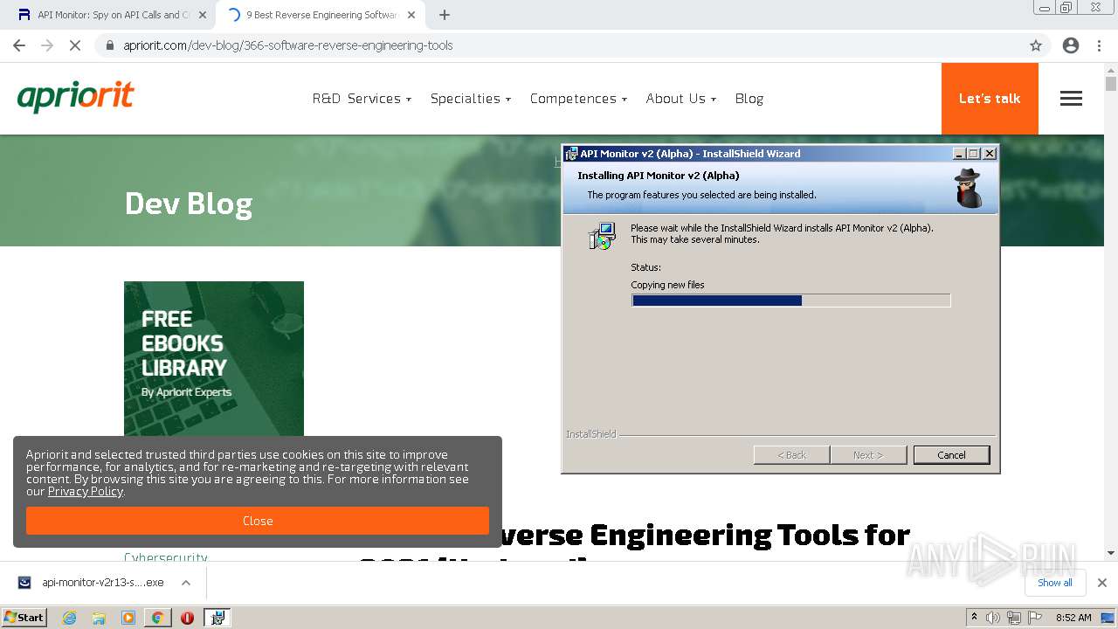The width and height of the screenshot is (1118, 629).
Task: Expand About Us dropdown menu
Action: pyautogui.click(x=680, y=99)
